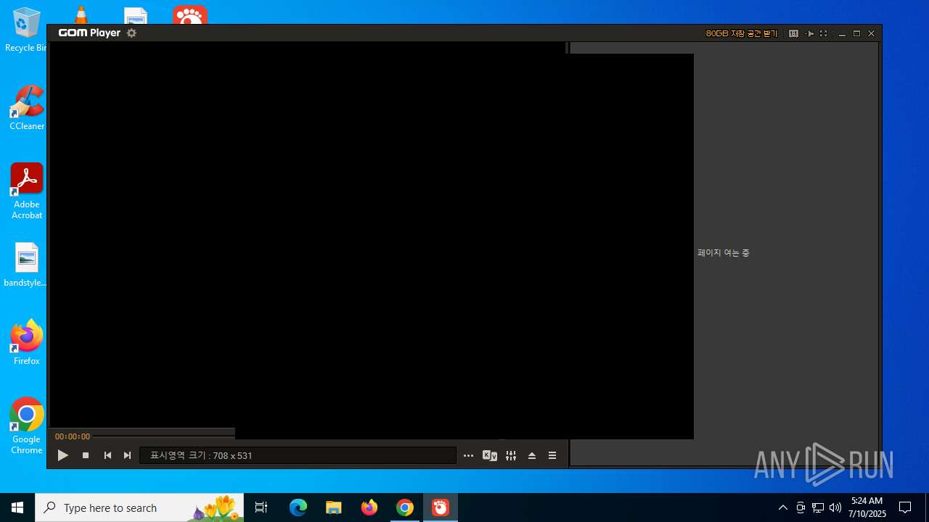Launch Microsoft Edge from taskbar
Image resolution: width=929 pixels, height=522 pixels.
pos(298,507)
